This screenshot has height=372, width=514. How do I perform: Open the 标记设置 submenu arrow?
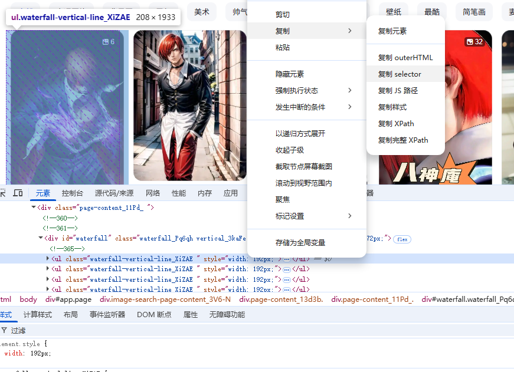350,216
